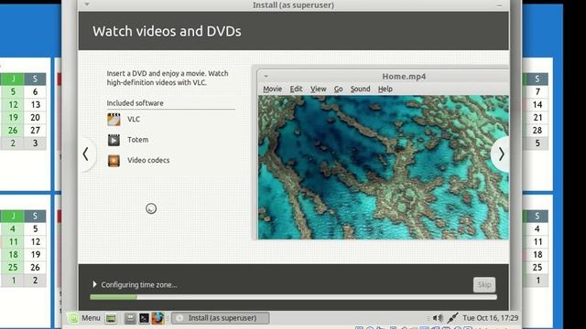The image size is (586, 329).
Task: Open the file manager from the panel
Action: [x=130, y=318]
